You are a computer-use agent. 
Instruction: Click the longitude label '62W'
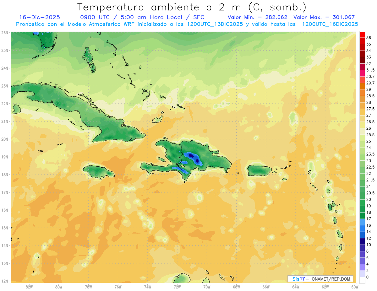[325, 287]
